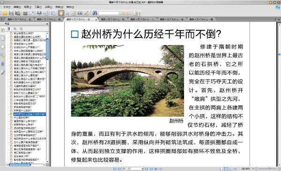Select bookmark 铁轨下为什么要铺石头?
Image resolution: width=281 pixels, height=171 pixels.
tap(26, 93)
